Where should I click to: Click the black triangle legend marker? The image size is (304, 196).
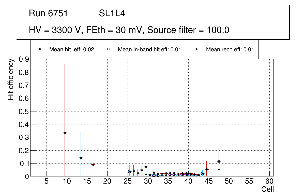click(196, 49)
